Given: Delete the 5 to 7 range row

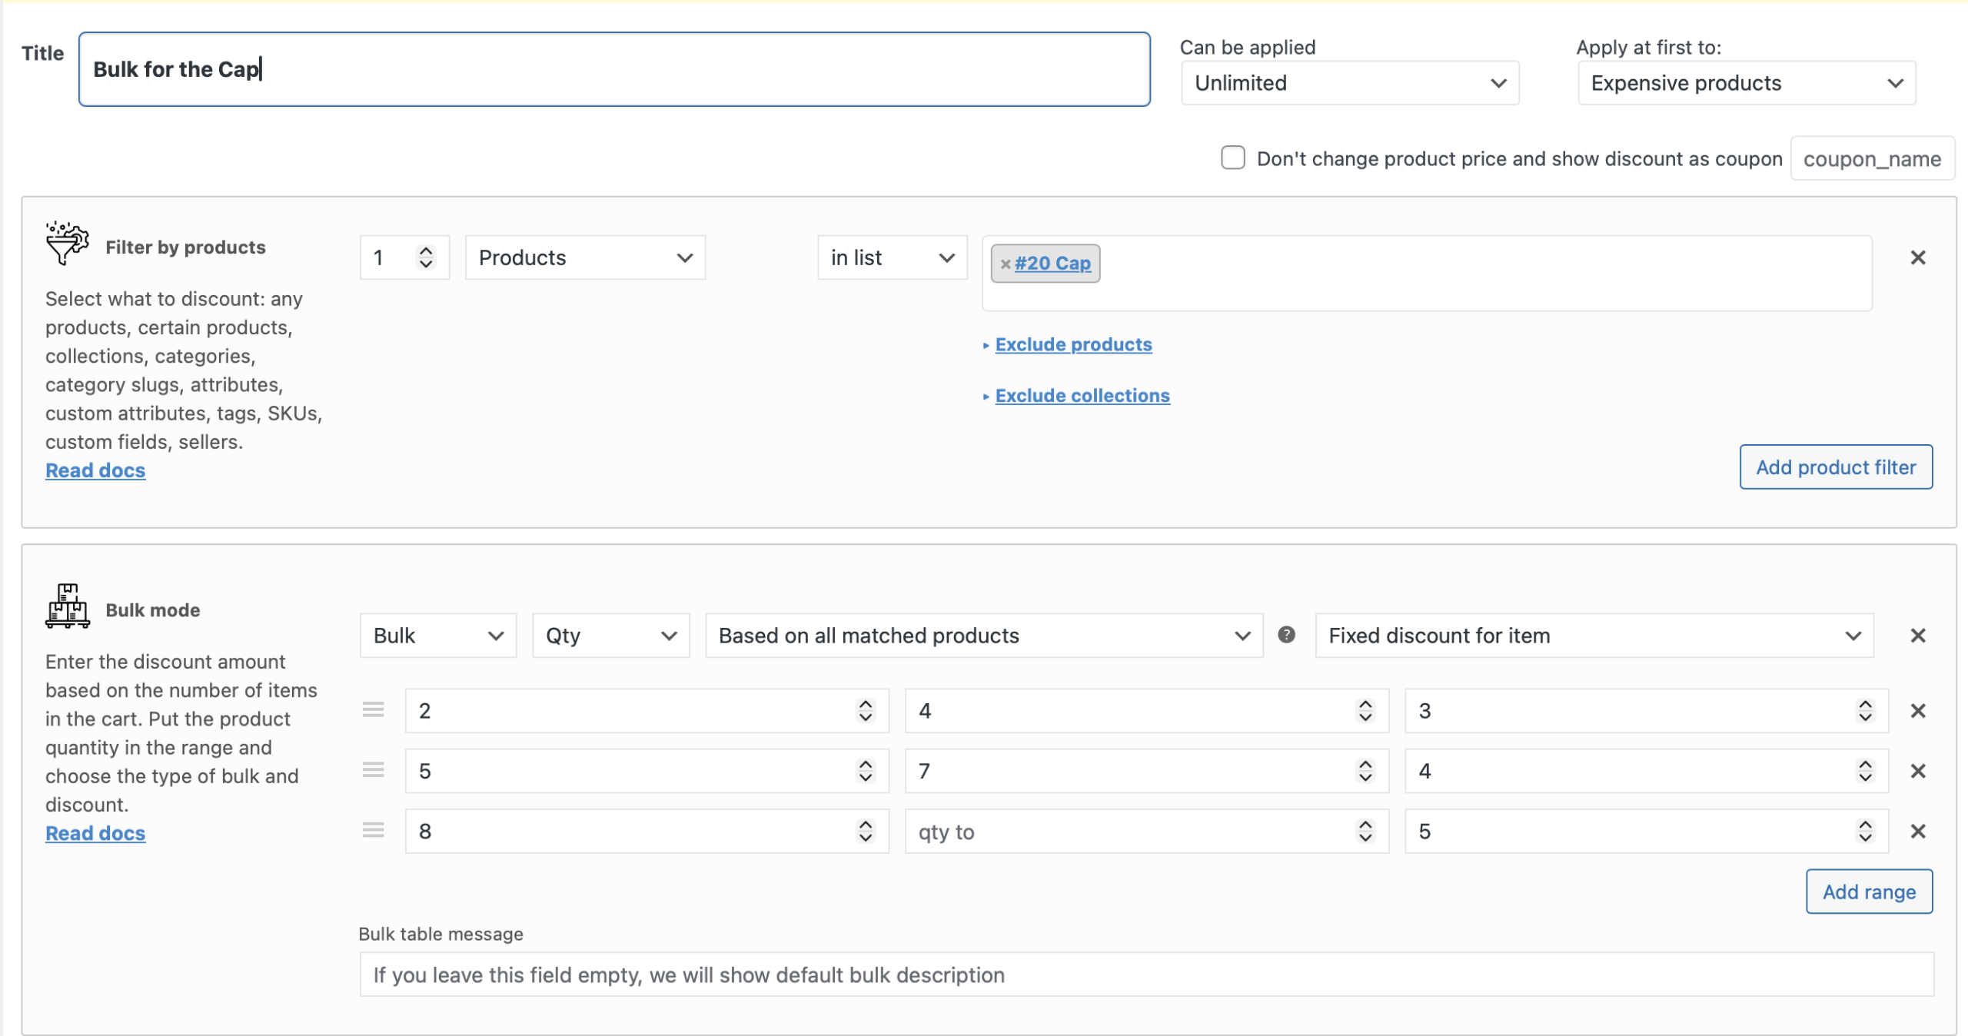Looking at the screenshot, I should coord(1917,771).
